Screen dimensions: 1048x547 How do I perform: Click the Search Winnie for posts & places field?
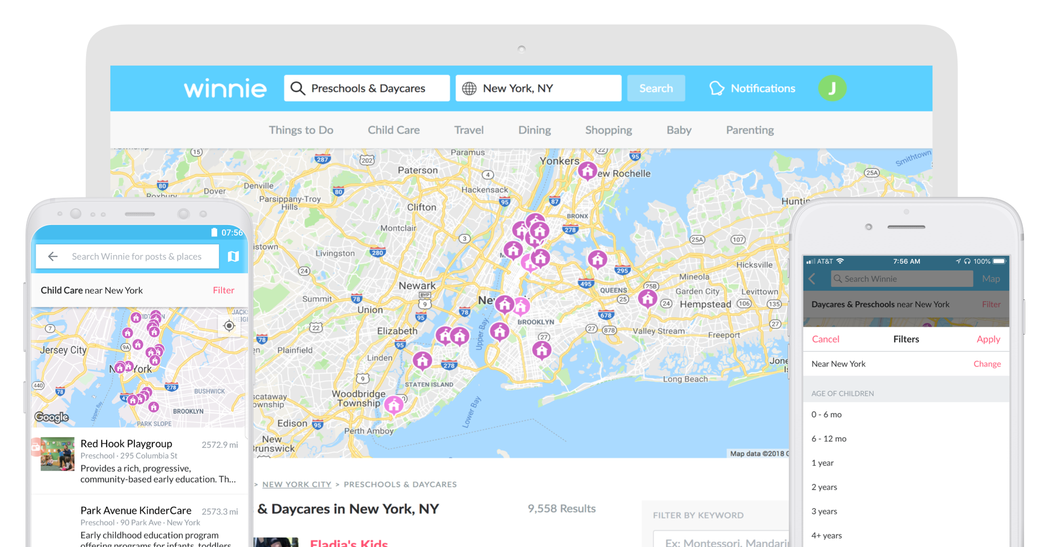pos(127,256)
